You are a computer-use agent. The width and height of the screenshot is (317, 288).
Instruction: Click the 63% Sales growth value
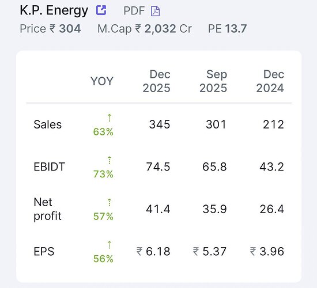click(103, 132)
